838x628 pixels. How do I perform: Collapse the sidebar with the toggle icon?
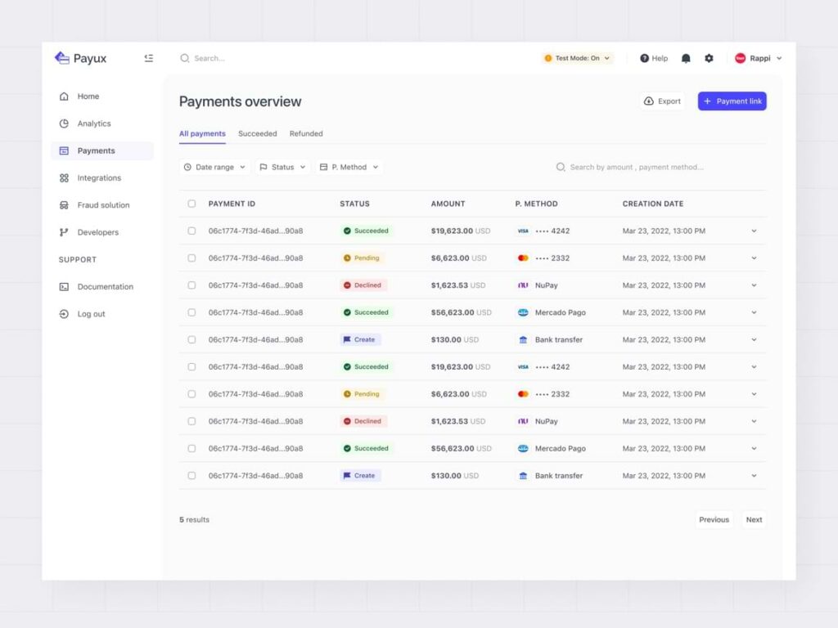tap(148, 58)
